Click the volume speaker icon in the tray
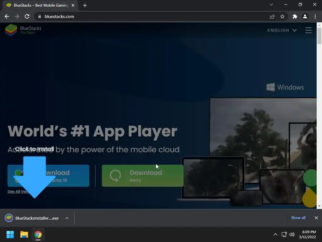 291,234
